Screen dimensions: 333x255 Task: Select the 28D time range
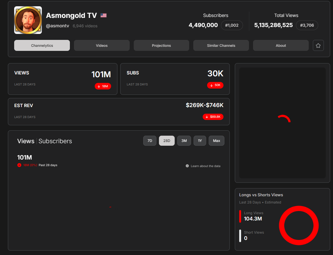[167, 141]
